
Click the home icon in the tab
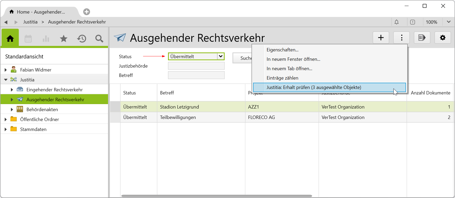pos(11,12)
